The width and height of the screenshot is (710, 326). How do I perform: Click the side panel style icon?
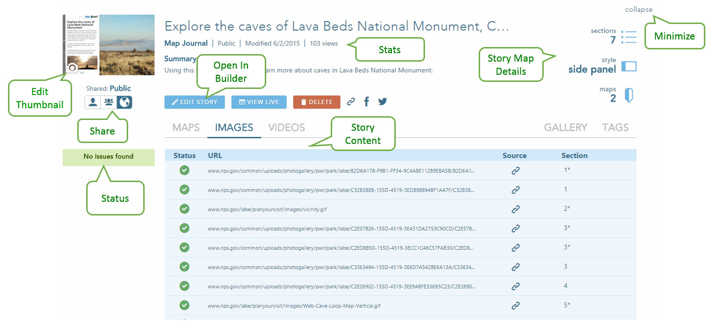coord(628,66)
